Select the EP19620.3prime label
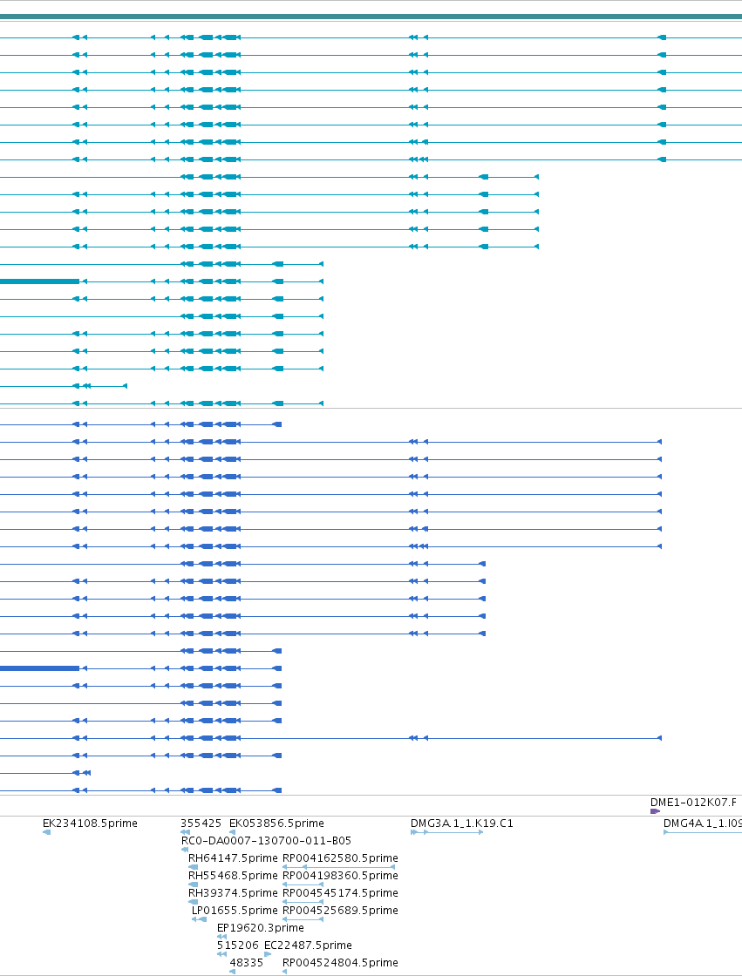The height and width of the screenshot is (976, 742). pos(261,927)
